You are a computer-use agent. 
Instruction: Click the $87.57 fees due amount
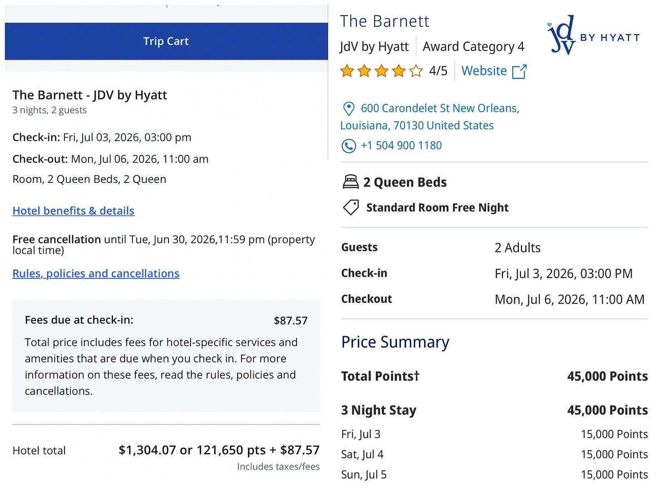click(291, 321)
